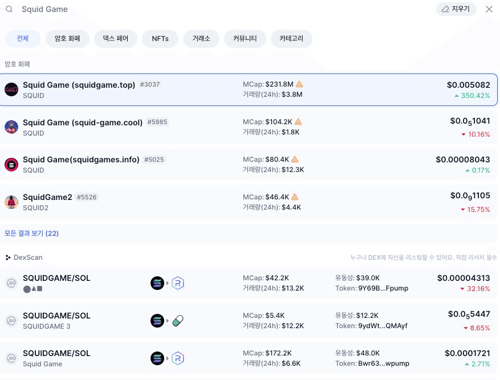Click the #3037 rank badge
The width and height of the screenshot is (500, 380).
150,84
